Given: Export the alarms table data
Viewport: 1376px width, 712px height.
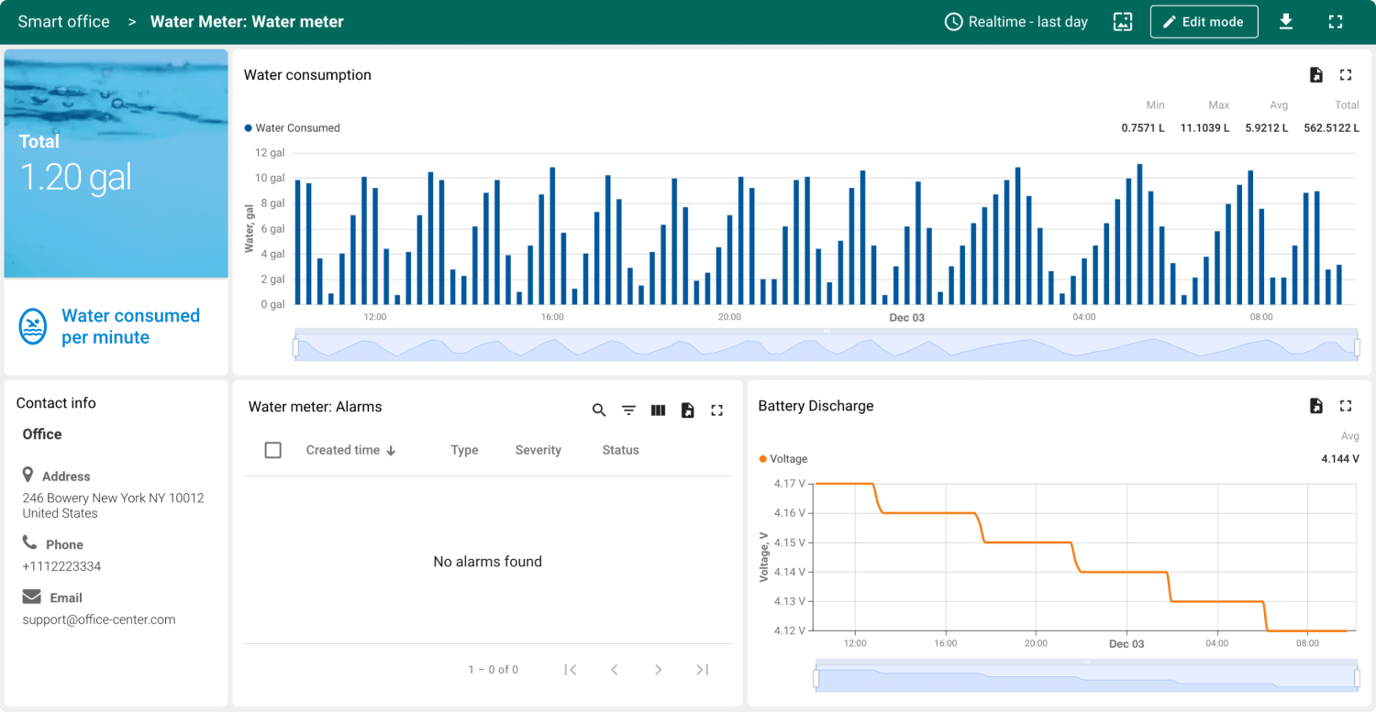Looking at the screenshot, I should [x=688, y=411].
